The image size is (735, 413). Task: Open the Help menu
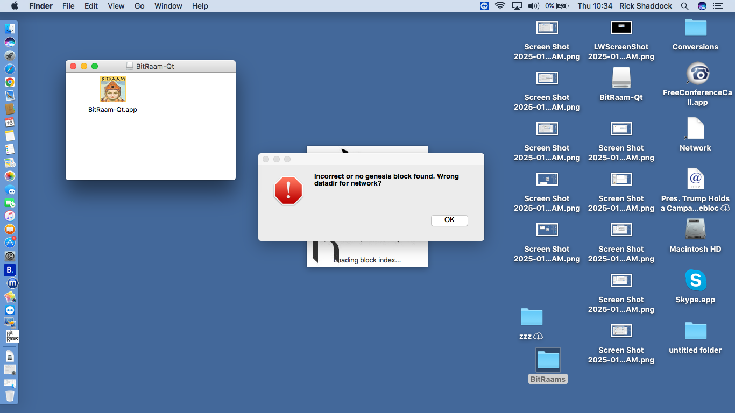click(x=200, y=6)
